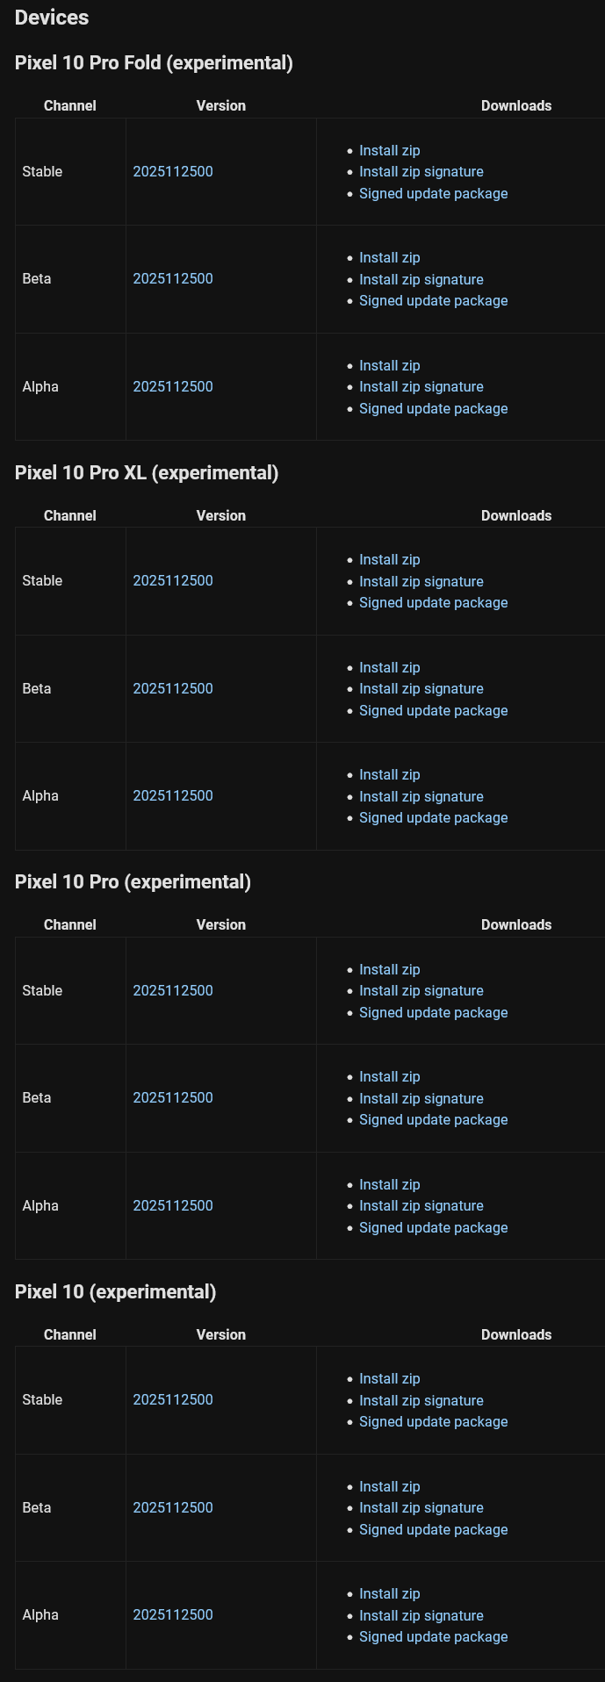The width and height of the screenshot is (605, 1682).
Task: Open Pixel 10 Pro XL Beta version link
Action: coord(173,688)
